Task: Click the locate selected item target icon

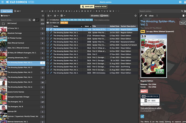Action: pyautogui.click(x=136, y=16)
